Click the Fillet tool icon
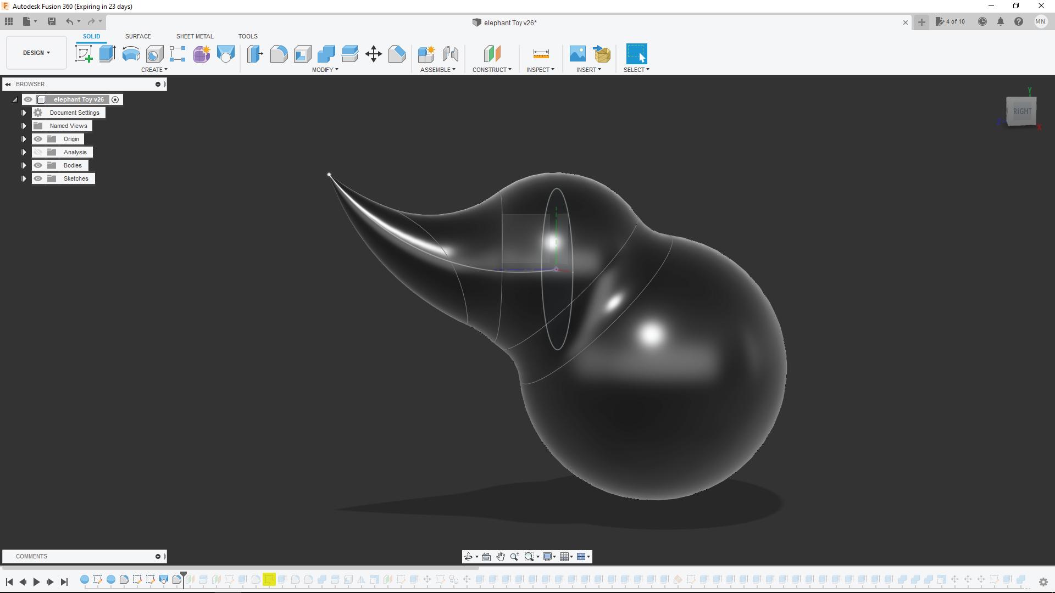Image resolution: width=1055 pixels, height=593 pixels. point(279,54)
